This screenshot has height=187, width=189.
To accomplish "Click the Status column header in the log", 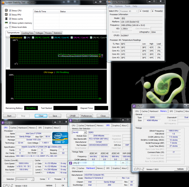I will [82, 12].
